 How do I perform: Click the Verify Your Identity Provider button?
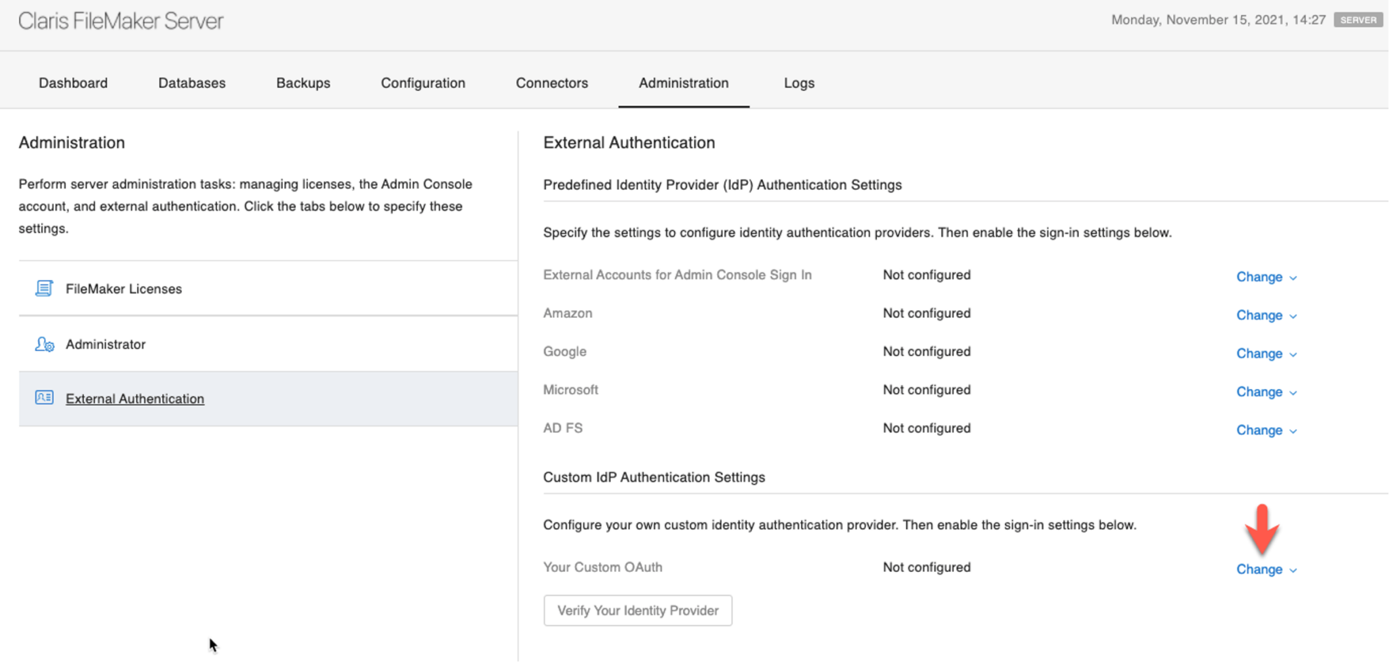pos(637,610)
